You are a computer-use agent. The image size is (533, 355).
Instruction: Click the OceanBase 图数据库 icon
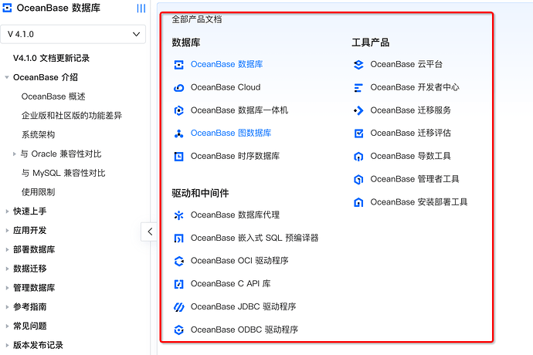pos(178,134)
